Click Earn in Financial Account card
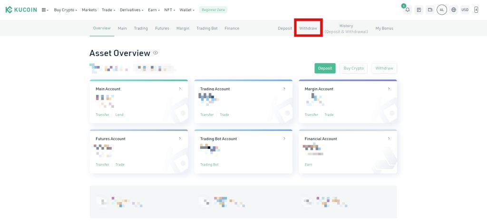Viewport: 487px width, 222px height. coord(308,165)
